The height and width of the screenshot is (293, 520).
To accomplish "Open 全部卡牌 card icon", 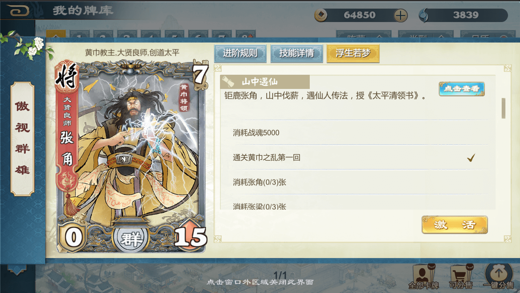I will coord(423,274).
